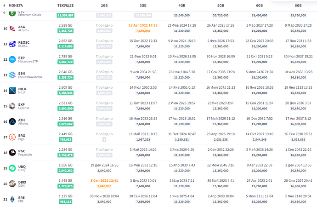Screen dimensions: 317x207
Task: Click date 21 Фев 2023 6:01
Action: (143, 57)
